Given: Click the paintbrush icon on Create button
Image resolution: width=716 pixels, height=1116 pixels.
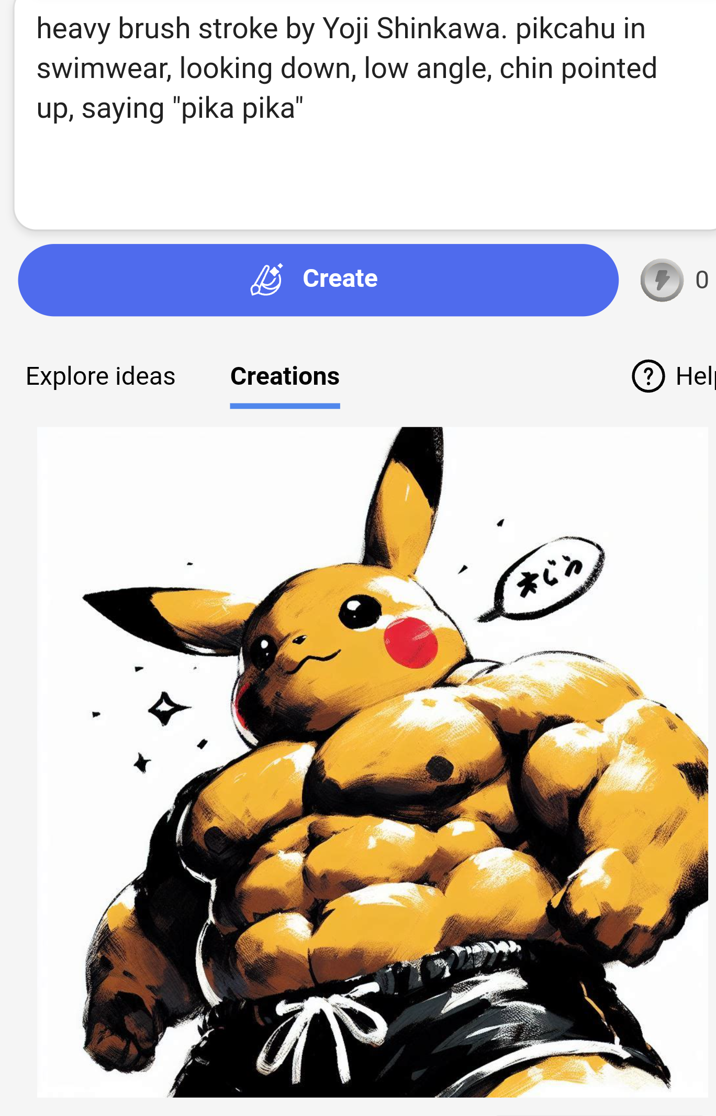Looking at the screenshot, I should [x=267, y=280].
